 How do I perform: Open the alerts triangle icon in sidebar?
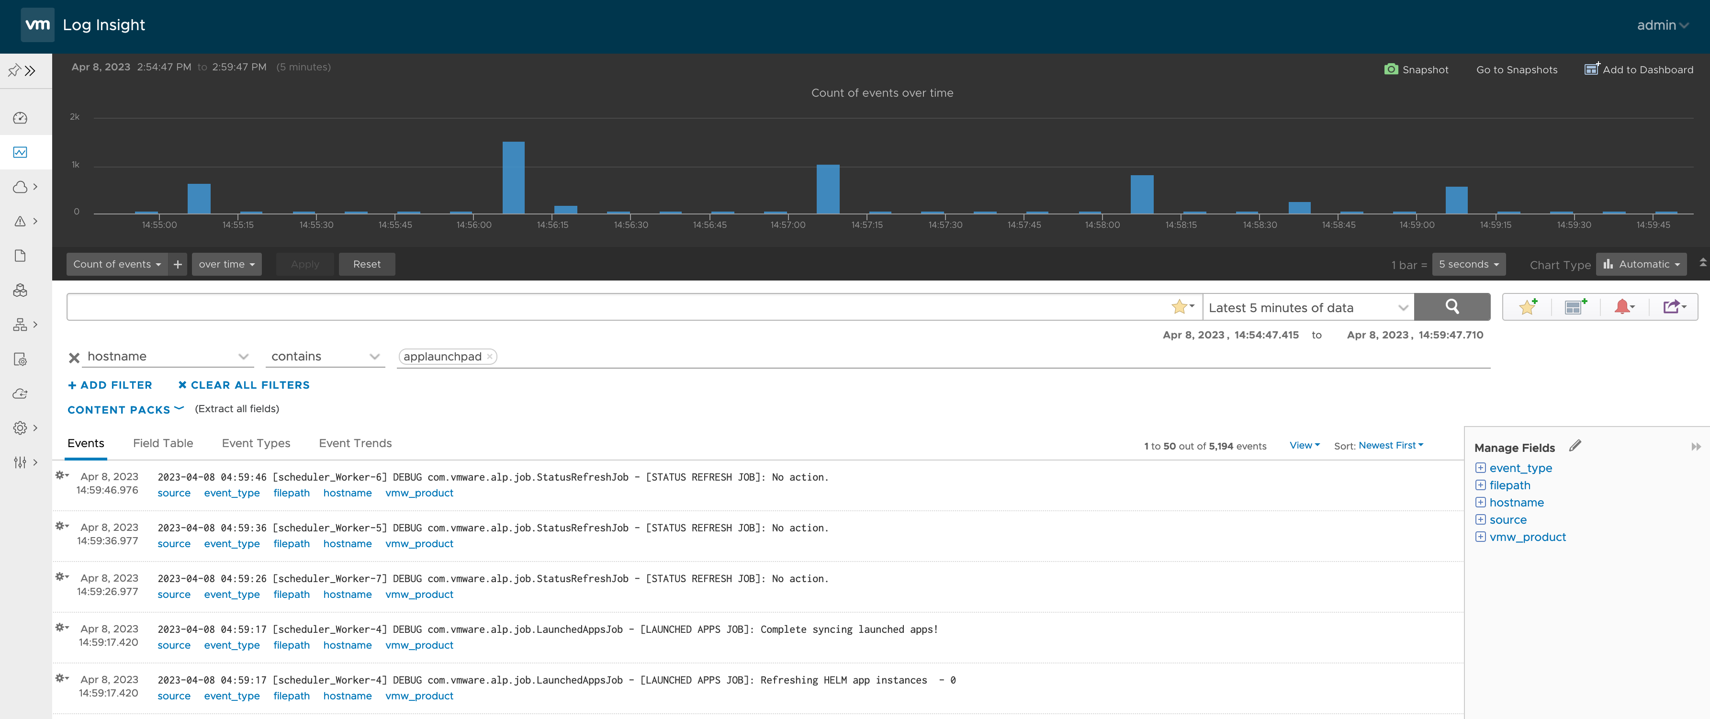click(x=20, y=222)
